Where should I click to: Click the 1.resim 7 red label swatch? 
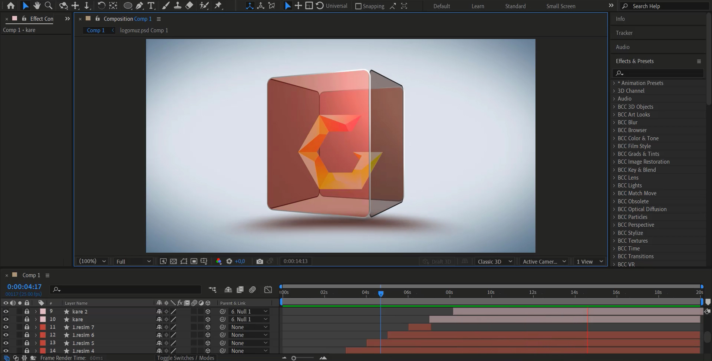point(43,327)
